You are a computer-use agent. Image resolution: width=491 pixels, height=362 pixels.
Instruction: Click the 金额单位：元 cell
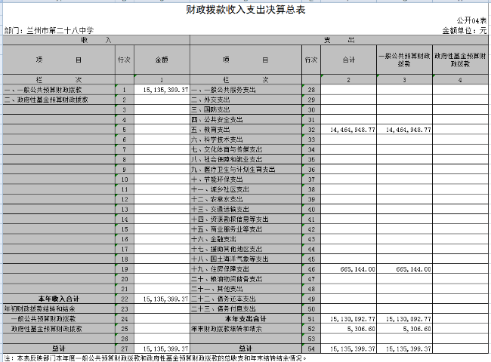pyautogui.click(x=465, y=30)
